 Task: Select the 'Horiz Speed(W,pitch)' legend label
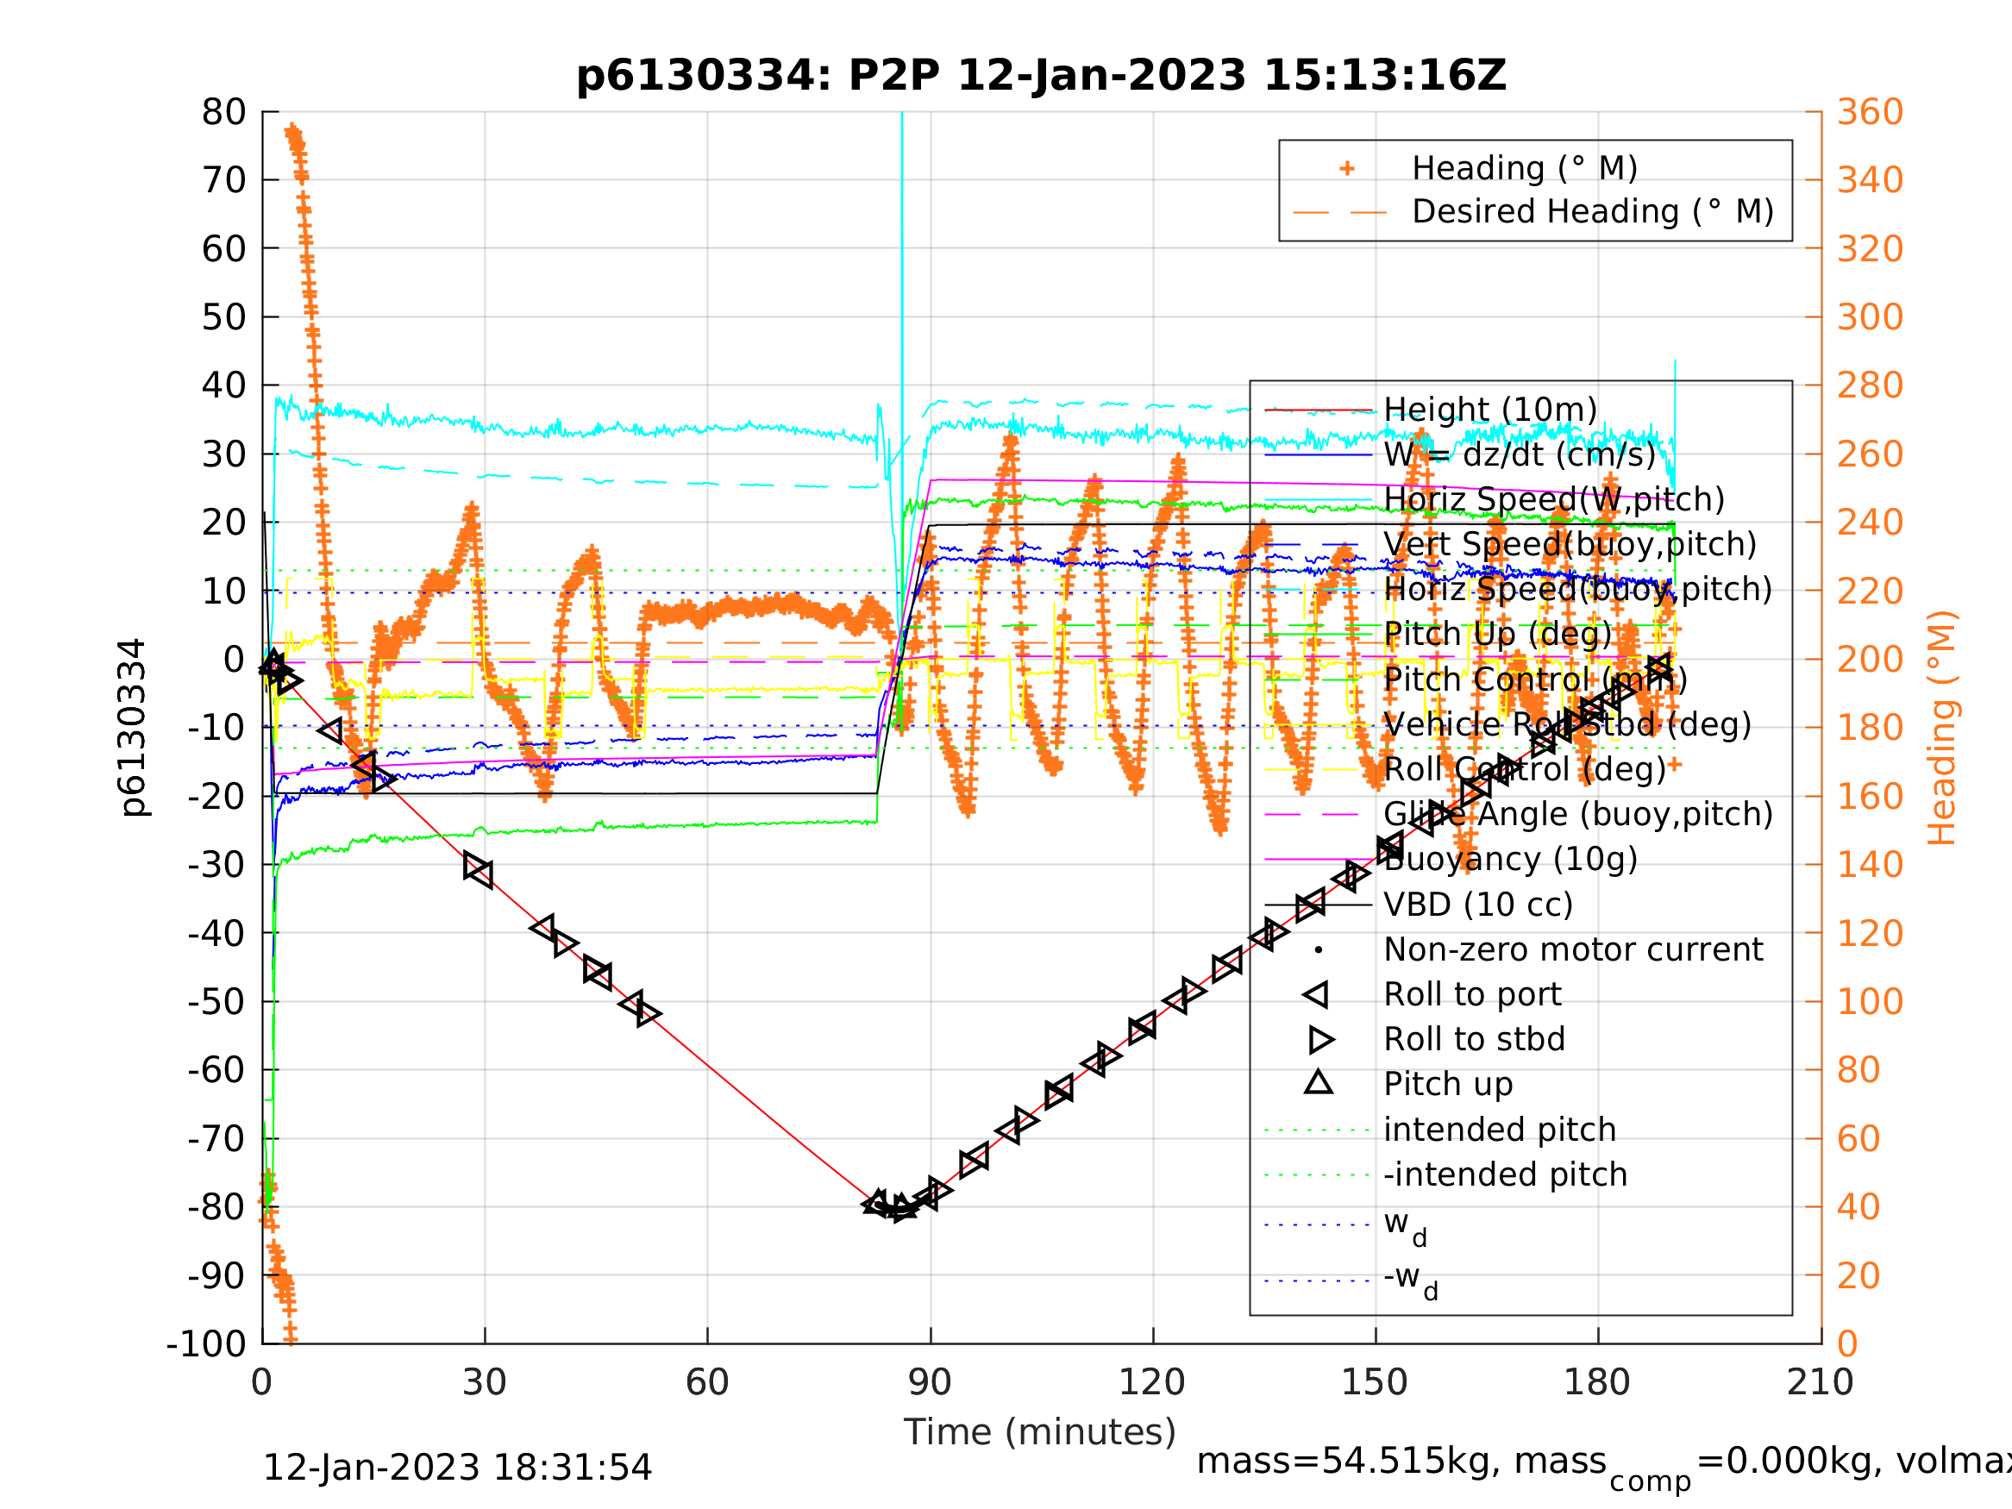pyautogui.click(x=1554, y=500)
